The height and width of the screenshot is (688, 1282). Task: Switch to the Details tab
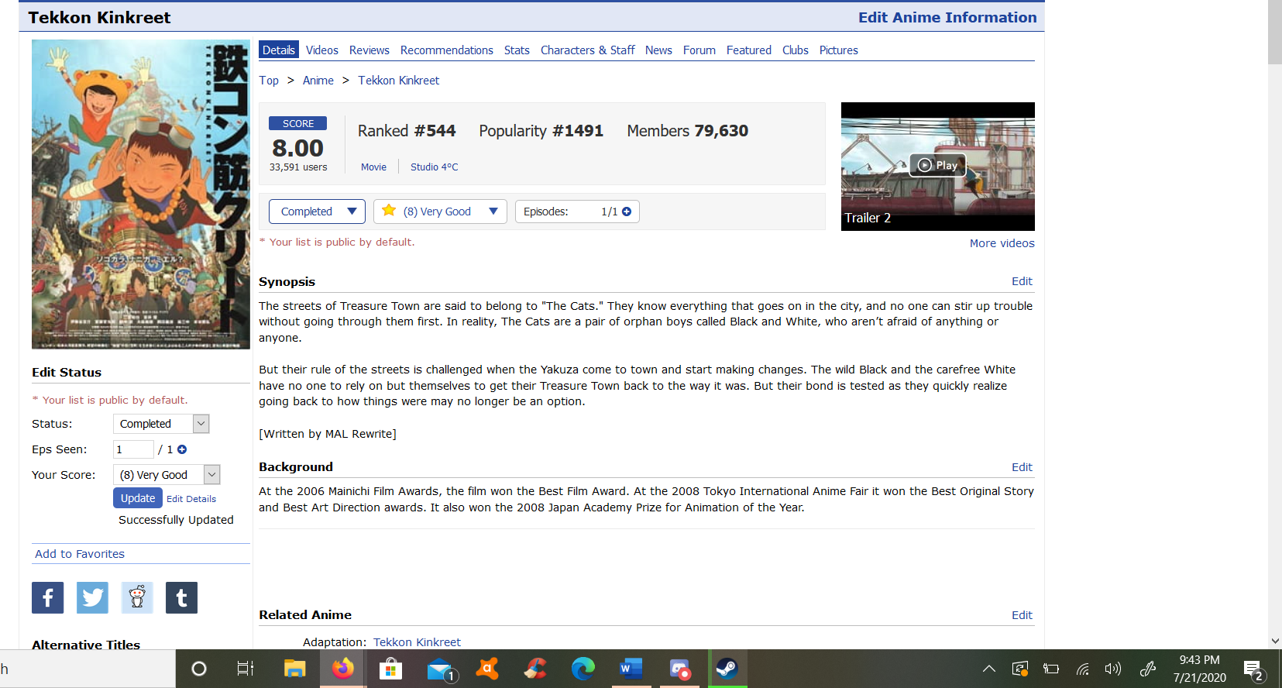coord(279,50)
